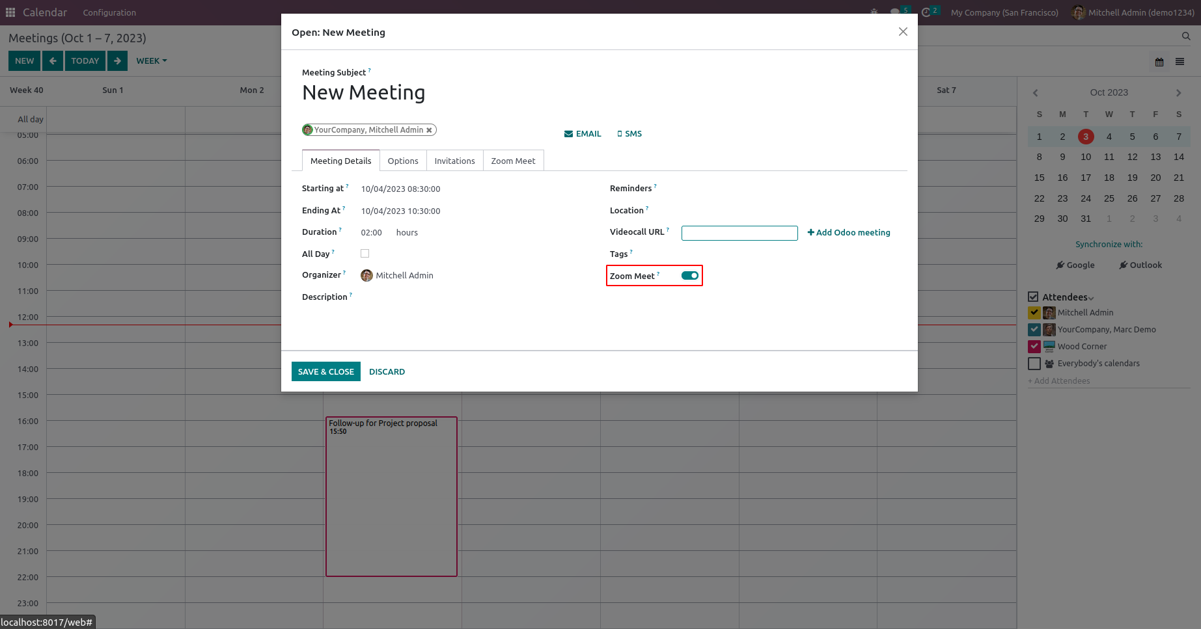This screenshot has width=1201, height=629.
Task: Open the Options tab
Action: pos(403,161)
